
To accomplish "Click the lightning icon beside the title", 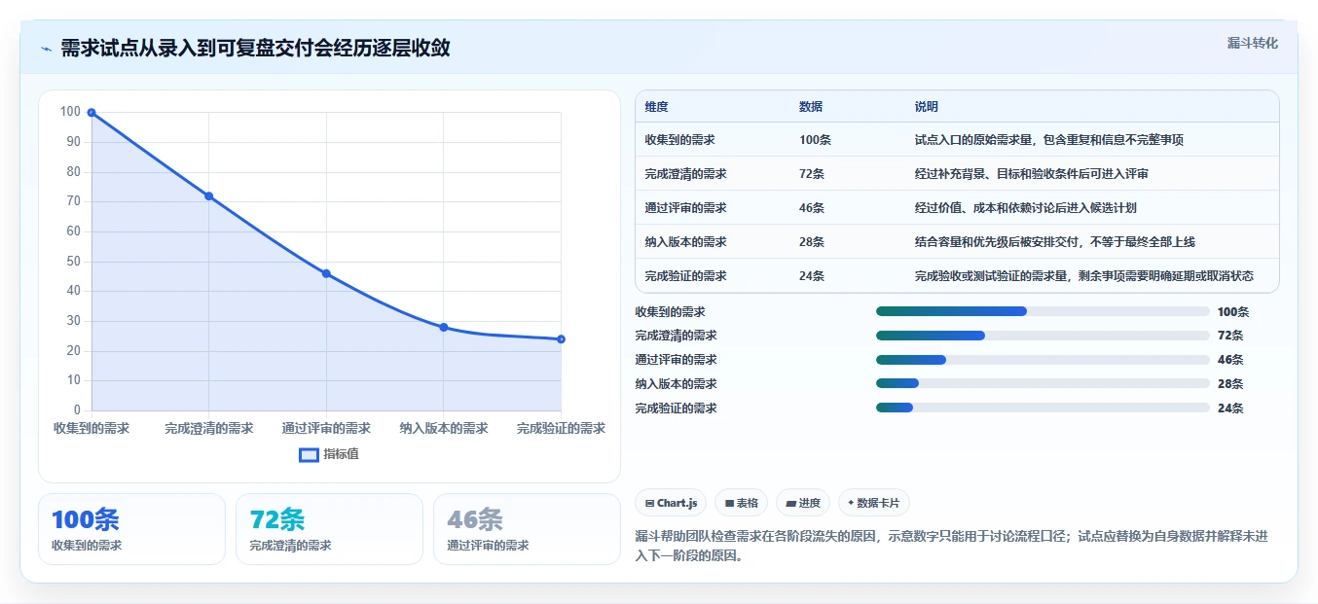I will click(x=46, y=49).
